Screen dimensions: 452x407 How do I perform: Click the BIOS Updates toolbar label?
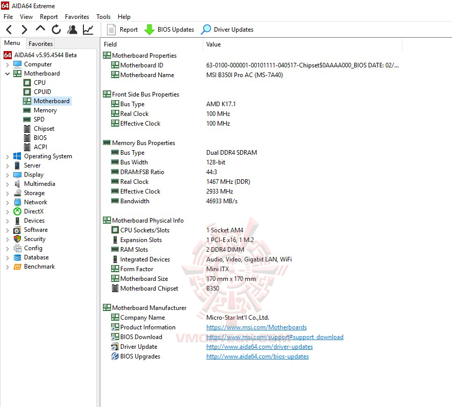pos(176,30)
